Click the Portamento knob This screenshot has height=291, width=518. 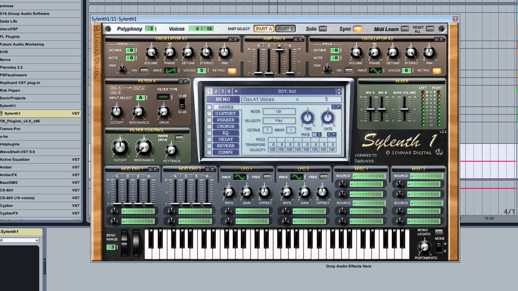coord(424,247)
